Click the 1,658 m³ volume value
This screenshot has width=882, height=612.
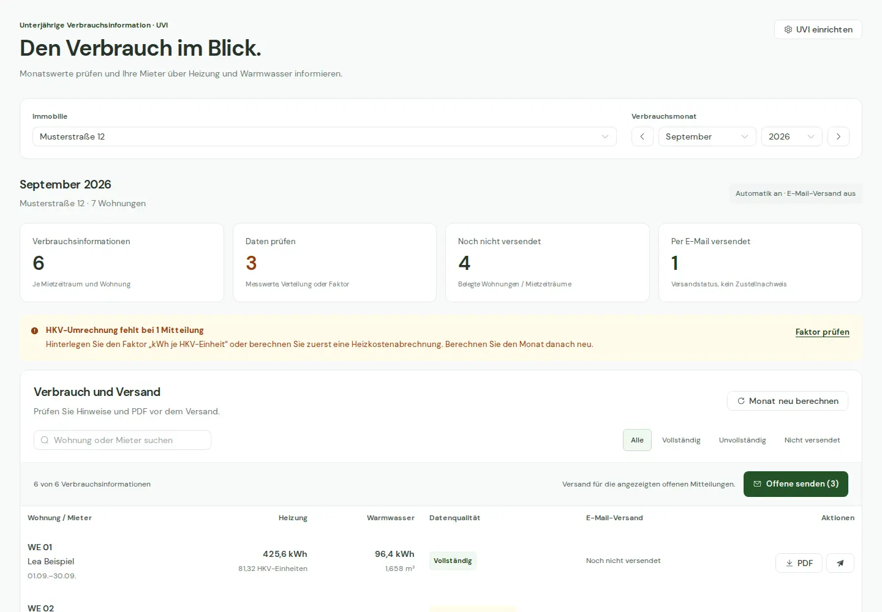(400, 569)
